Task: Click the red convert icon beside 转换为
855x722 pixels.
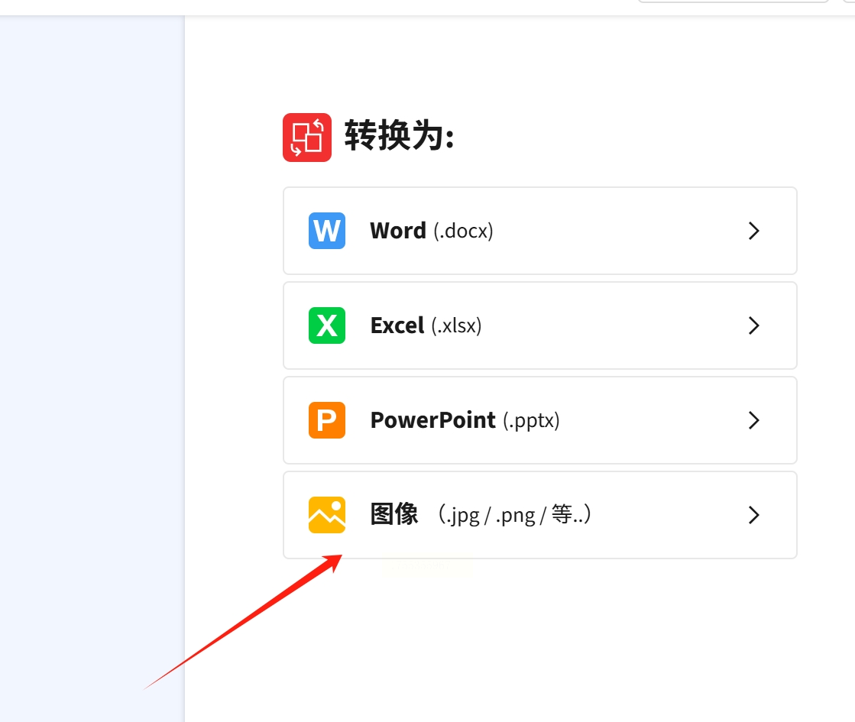Action: pyautogui.click(x=307, y=138)
